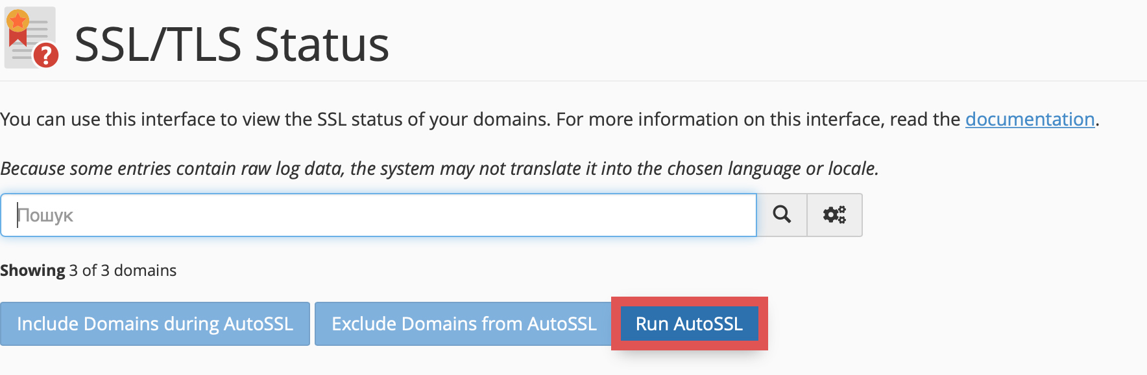The width and height of the screenshot is (1147, 375).
Task: Click the italic raw log data notice
Action: point(439,168)
